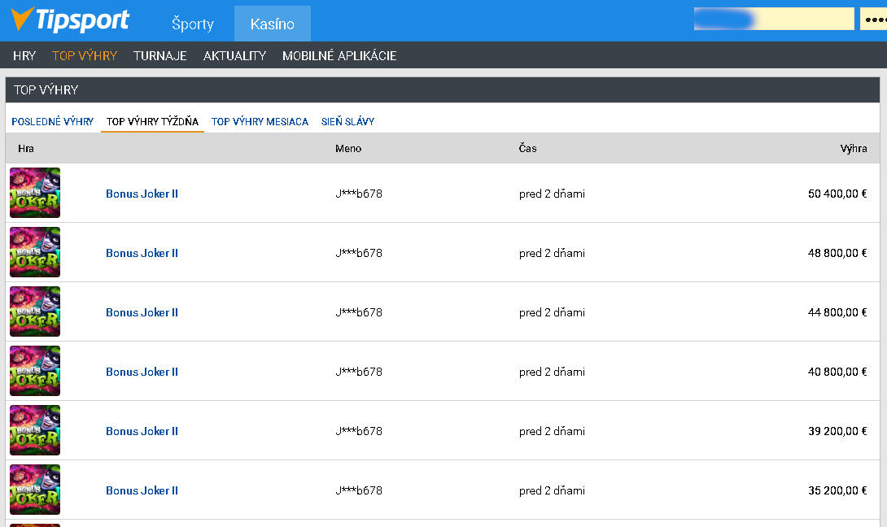Click Bonus Joker thumbnail in 50 400,00 € row
This screenshot has width=887, height=527.
point(35,193)
